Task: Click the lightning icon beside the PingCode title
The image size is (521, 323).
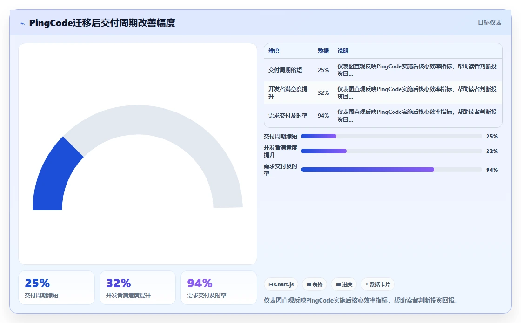Action: [x=22, y=23]
